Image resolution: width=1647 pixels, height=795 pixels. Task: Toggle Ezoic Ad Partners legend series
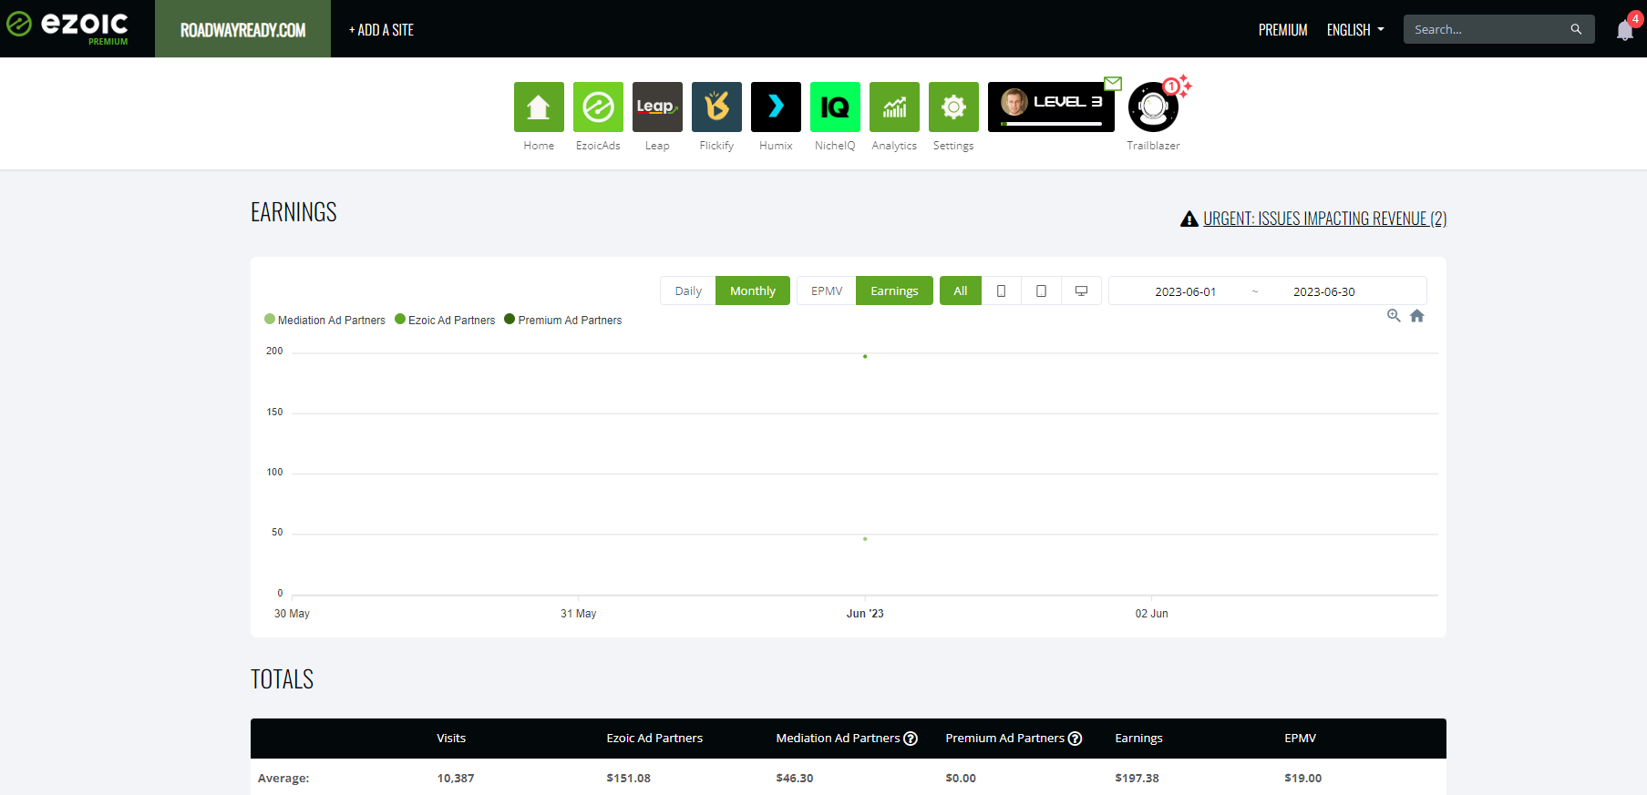point(445,320)
